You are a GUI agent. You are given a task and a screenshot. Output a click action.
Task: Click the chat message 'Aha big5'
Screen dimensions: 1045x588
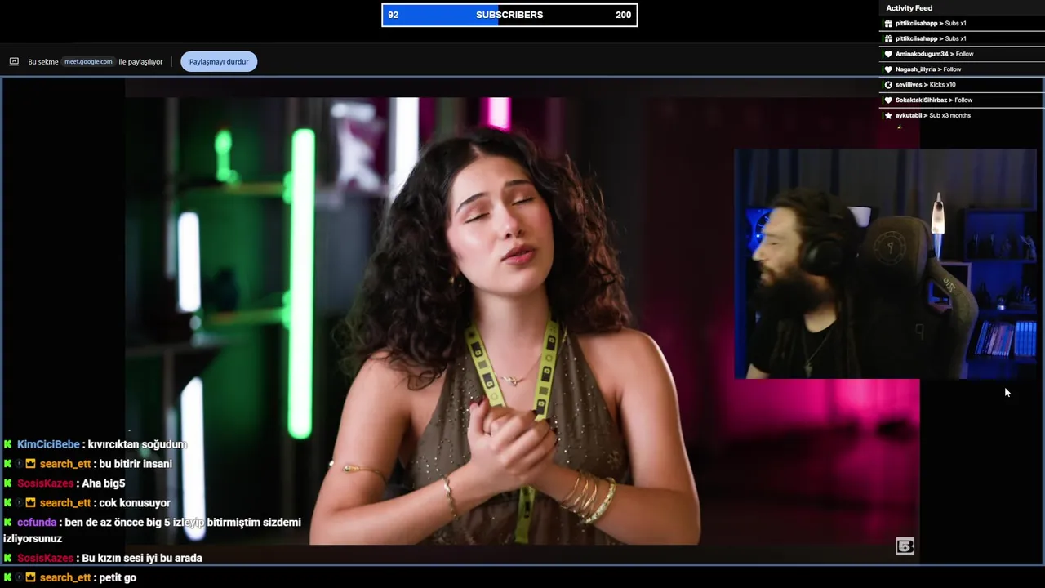(x=104, y=483)
